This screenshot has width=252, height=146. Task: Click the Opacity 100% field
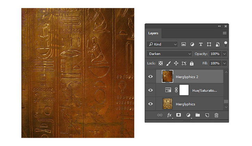click(215, 54)
